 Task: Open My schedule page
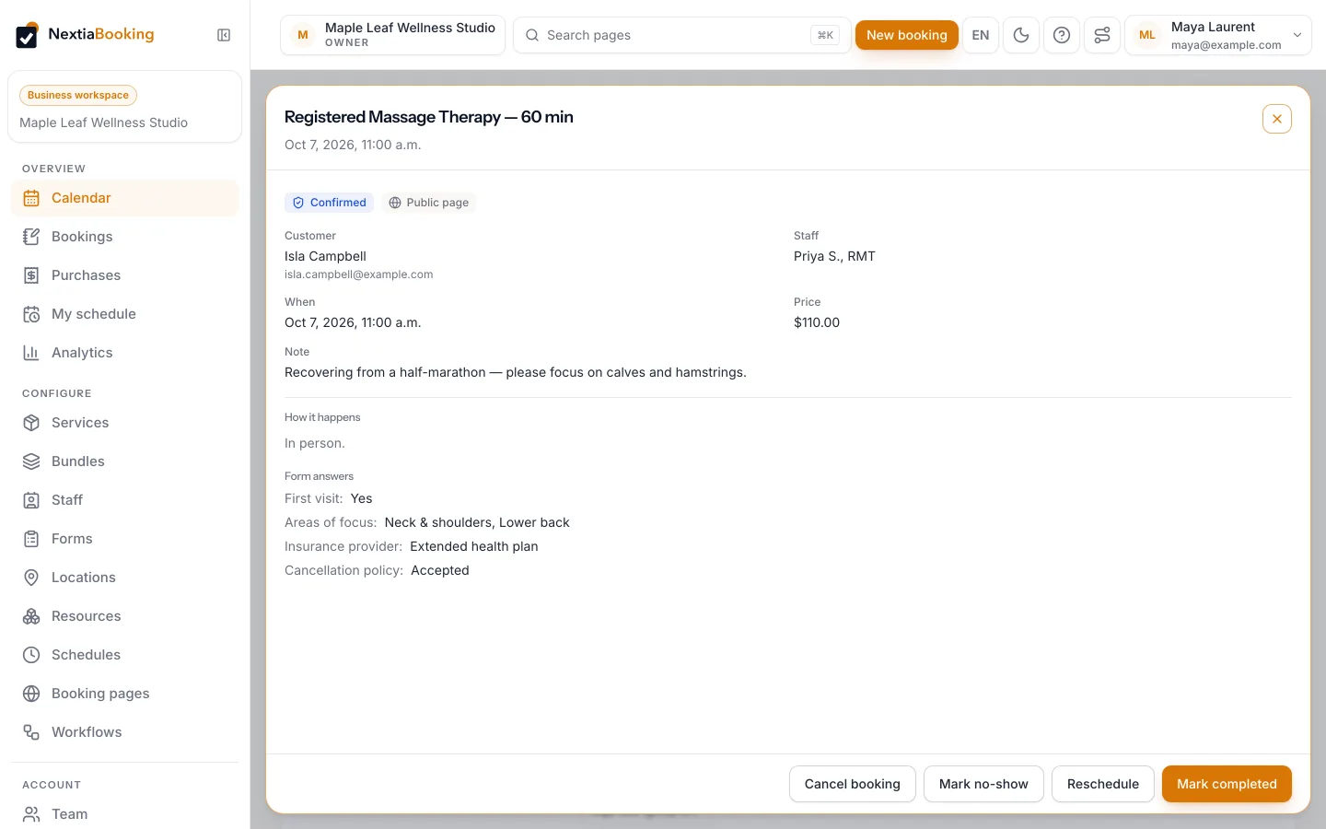point(125,314)
